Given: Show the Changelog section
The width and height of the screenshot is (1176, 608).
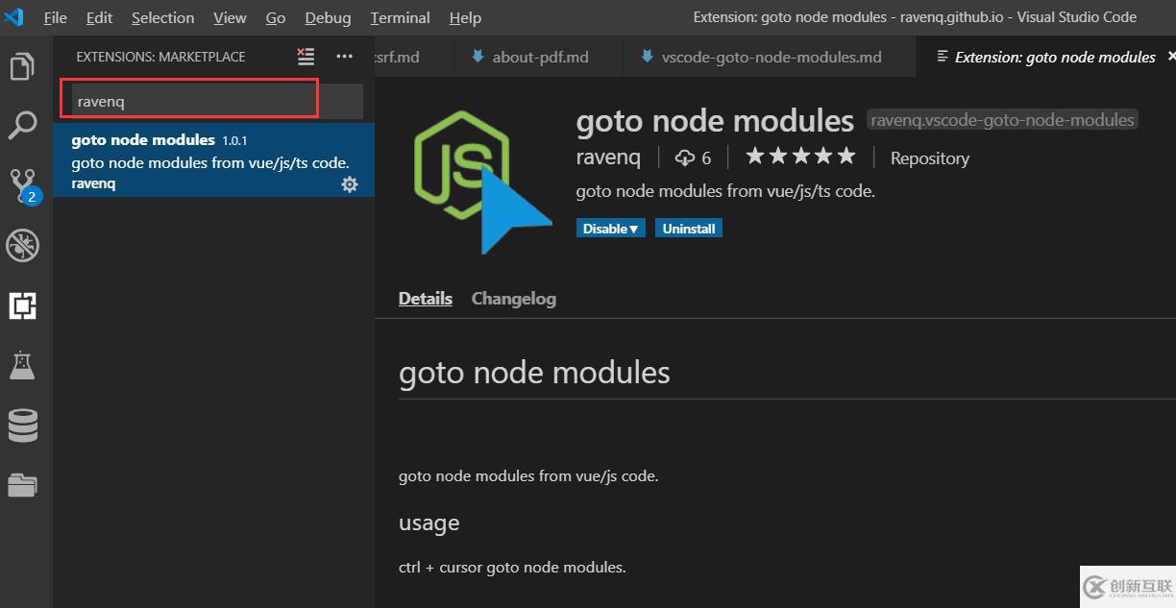Looking at the screenshot, I should (x=514, y=298).
